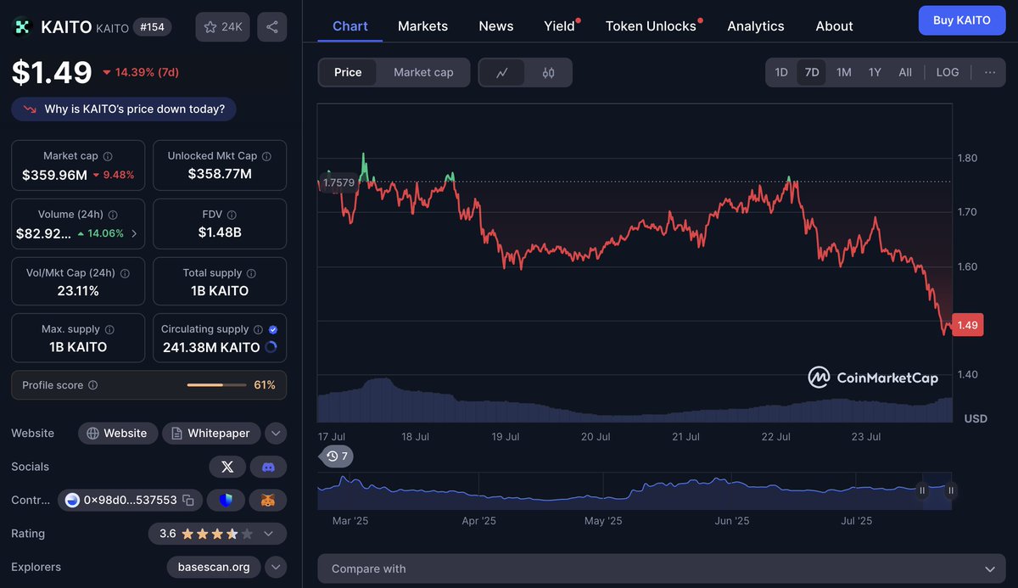
Task: Open the X (Twitter) social link
Action: (x=227, y=467)
